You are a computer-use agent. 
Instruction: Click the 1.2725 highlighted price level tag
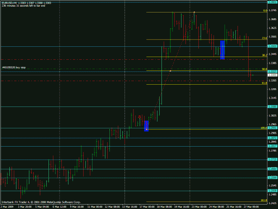[x=273, y=160]
